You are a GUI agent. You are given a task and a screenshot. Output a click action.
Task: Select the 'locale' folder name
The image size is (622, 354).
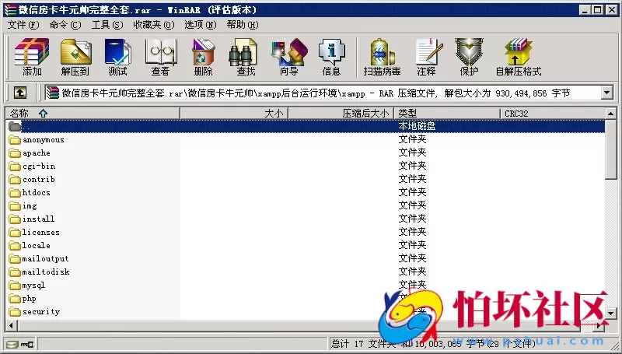[x=36, y=245]
